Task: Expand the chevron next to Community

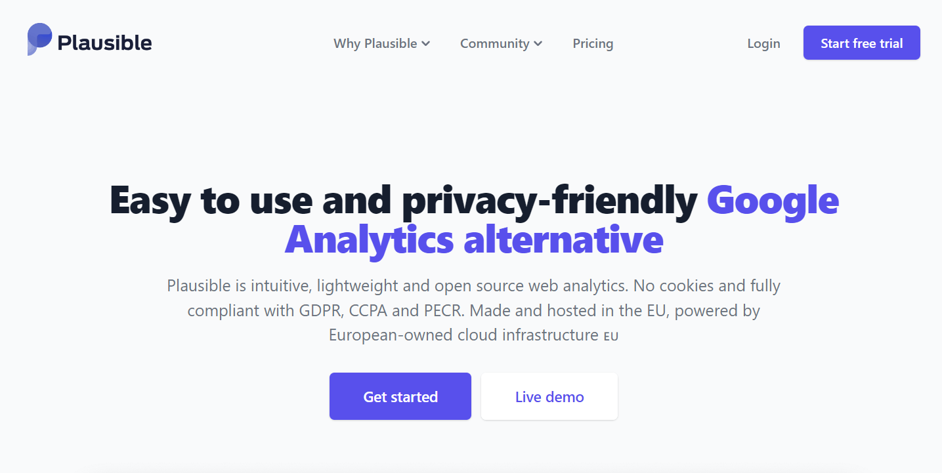Action: pyautogui.click(x=540, y=43)
